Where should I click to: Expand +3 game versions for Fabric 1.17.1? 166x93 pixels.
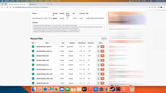pyautogui.click(x=84, y=69)
